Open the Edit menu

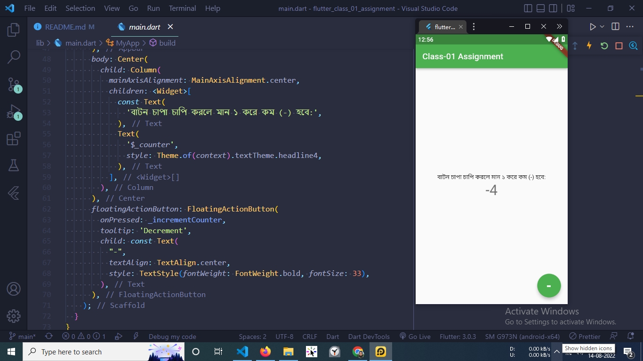pos(50,8)
